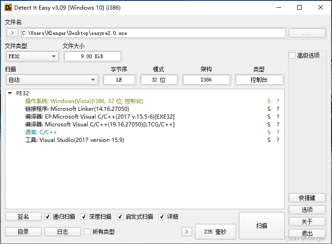Open the 自动 scan mode dropdown
332x244 pixels.
(53, 80)
